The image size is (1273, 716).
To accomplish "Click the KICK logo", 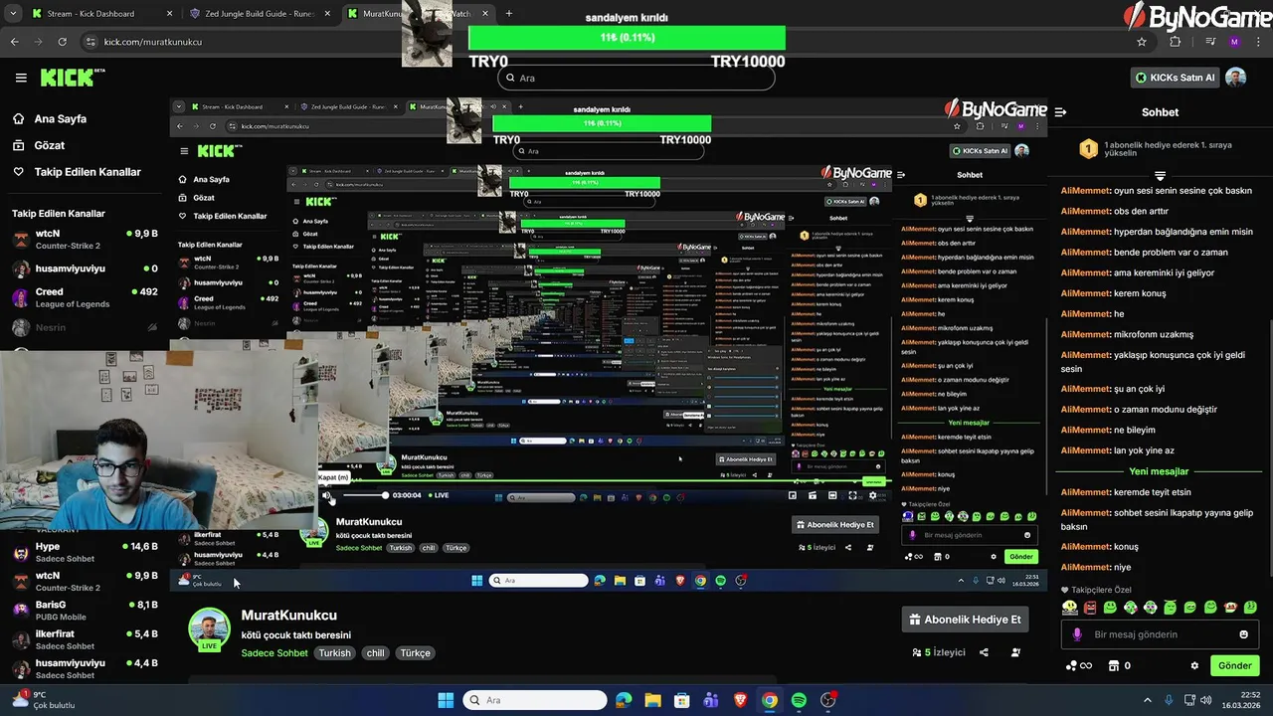I will [x=72, y=78].
